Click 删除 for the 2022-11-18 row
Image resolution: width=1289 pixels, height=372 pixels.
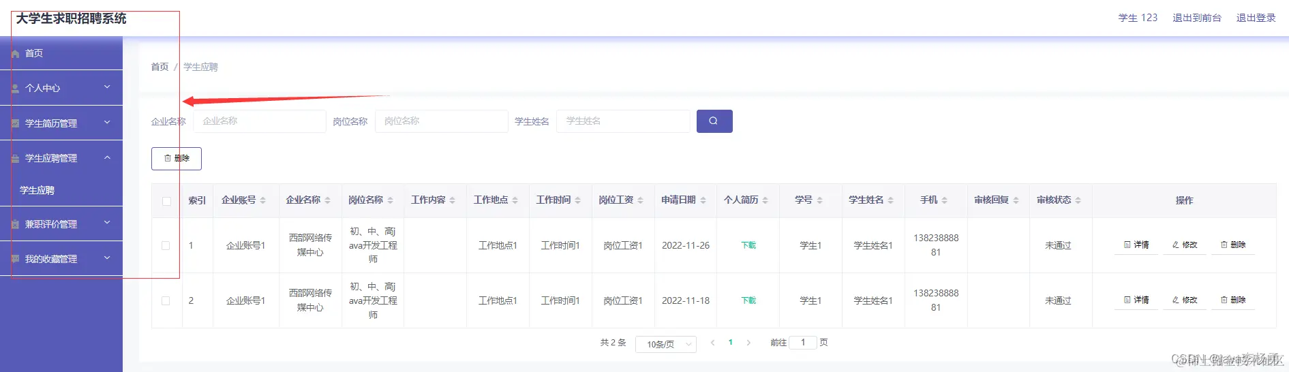[x=1233, y=300]
